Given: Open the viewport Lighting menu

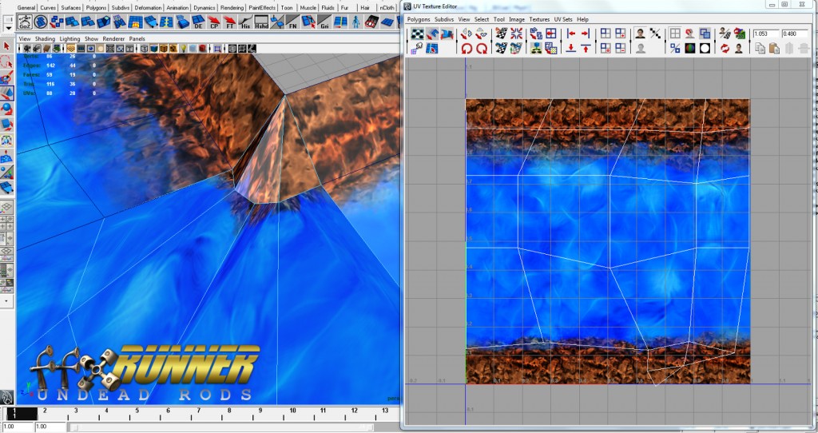Looking at the screenshot, I should coord(70,38).
